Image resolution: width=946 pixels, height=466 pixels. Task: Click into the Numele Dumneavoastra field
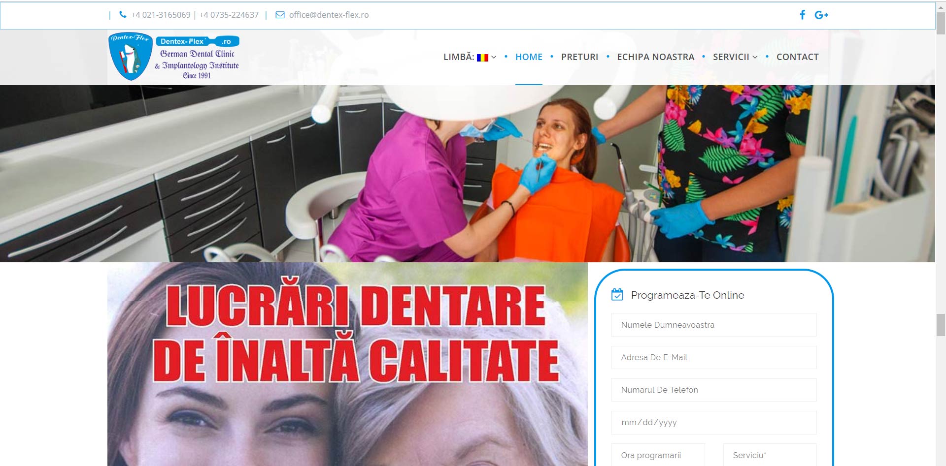(x=713, y=325)
